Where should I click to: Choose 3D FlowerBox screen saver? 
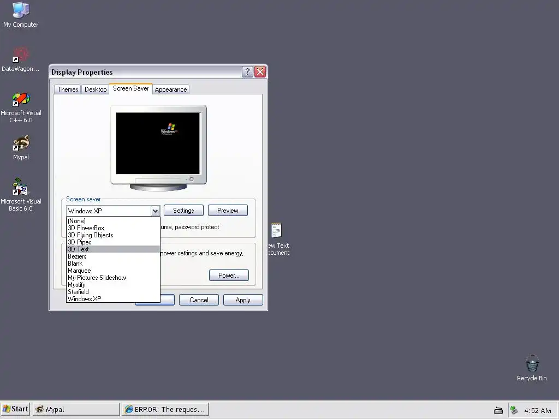113,228
